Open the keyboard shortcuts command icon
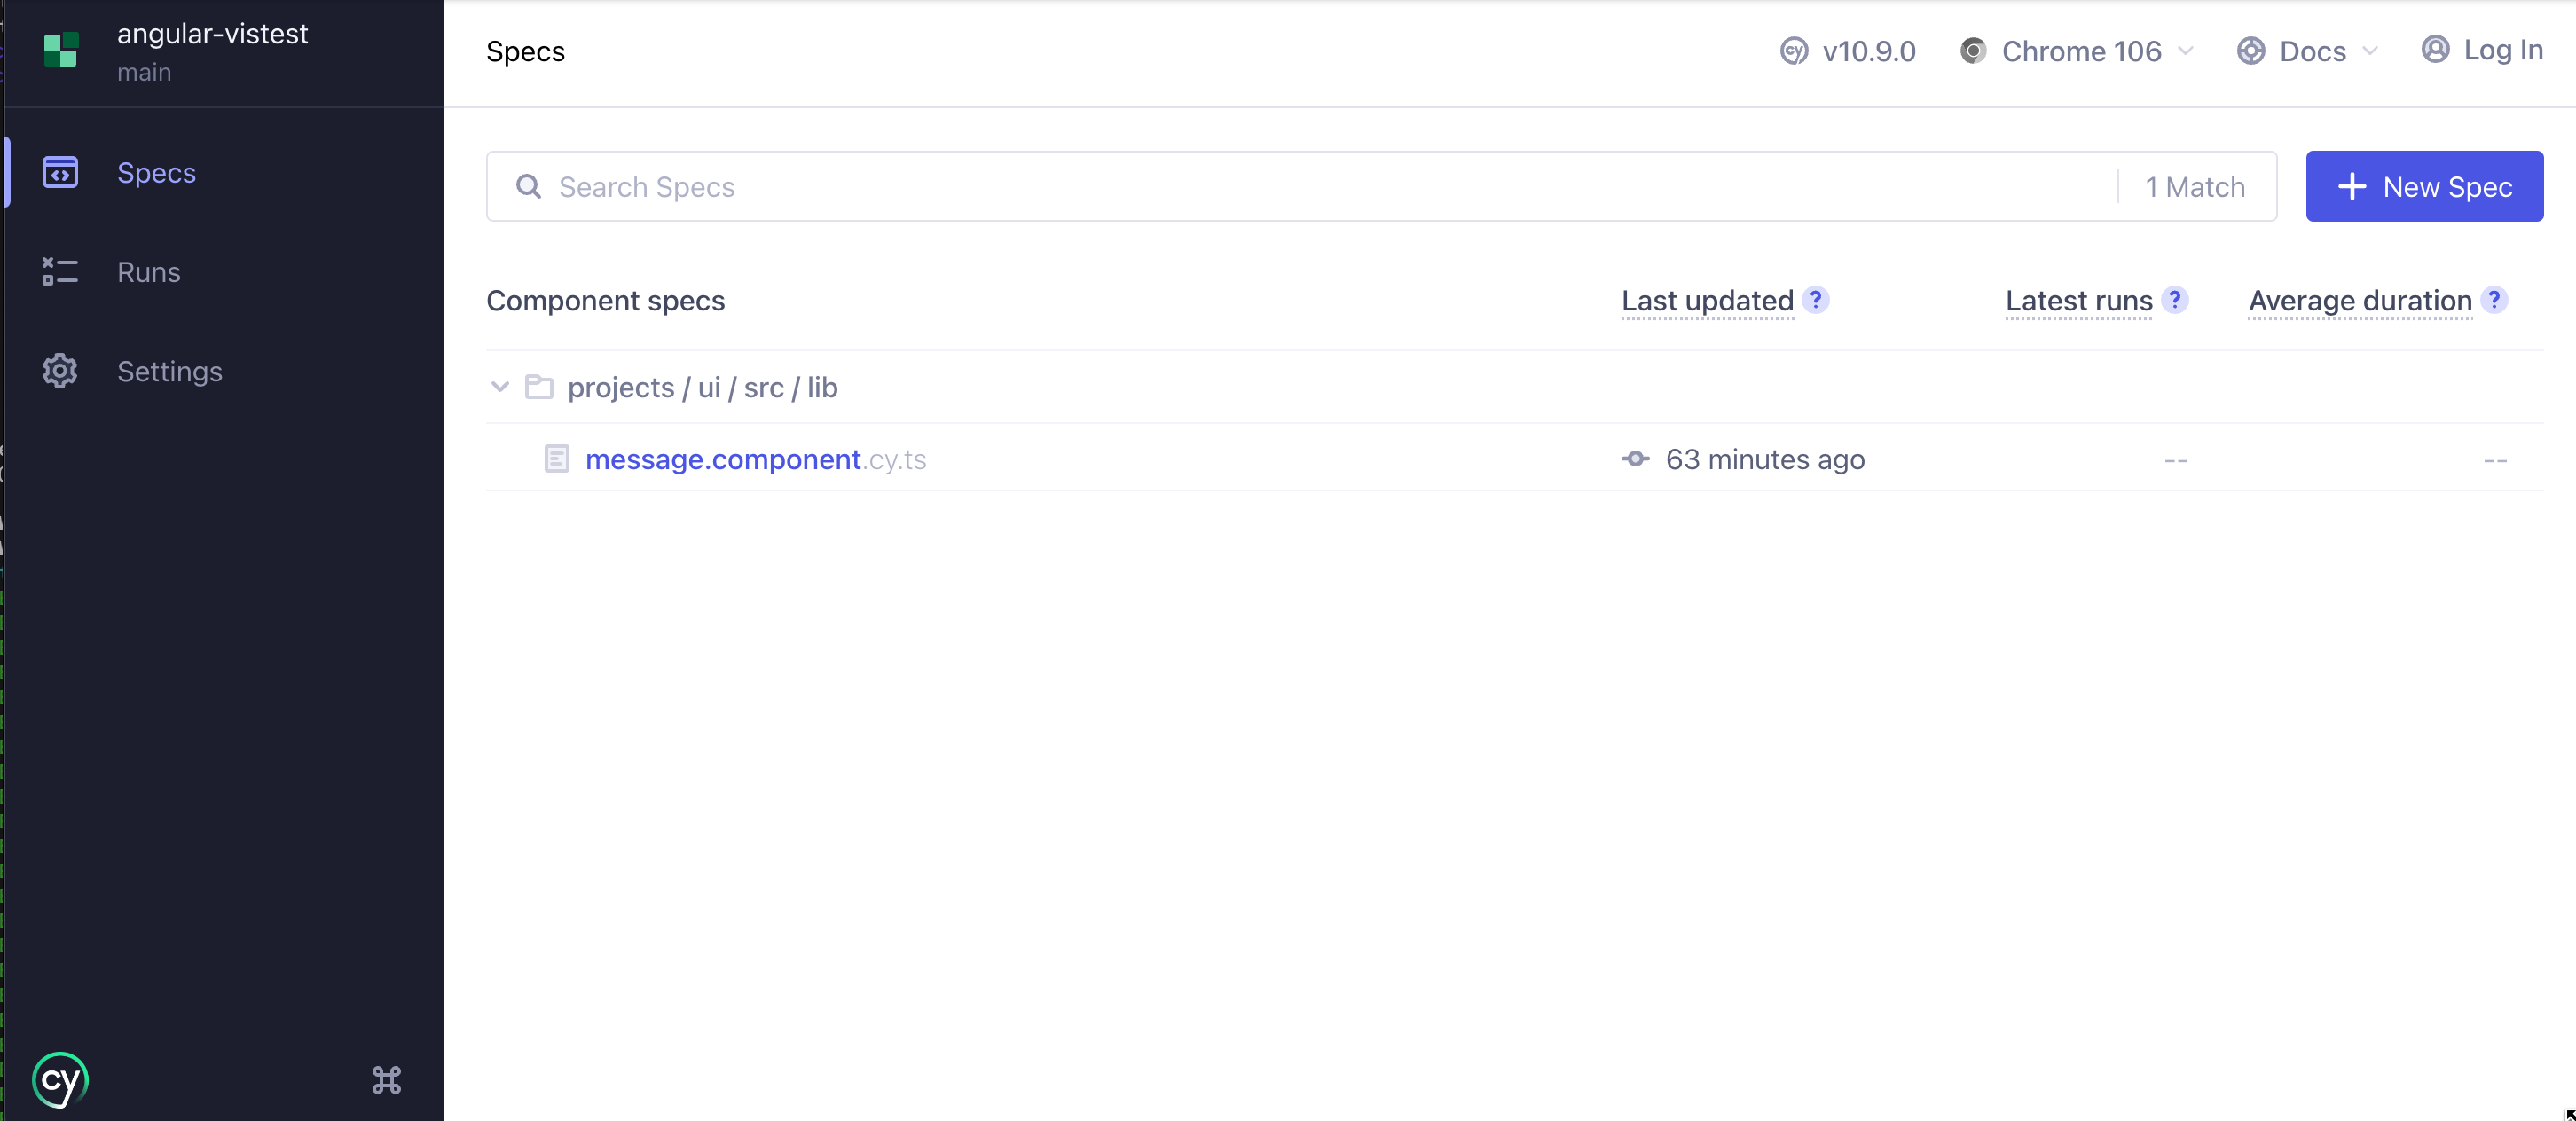The height and width of the screenshot is (1121, 2576). tap(386, 1080)
